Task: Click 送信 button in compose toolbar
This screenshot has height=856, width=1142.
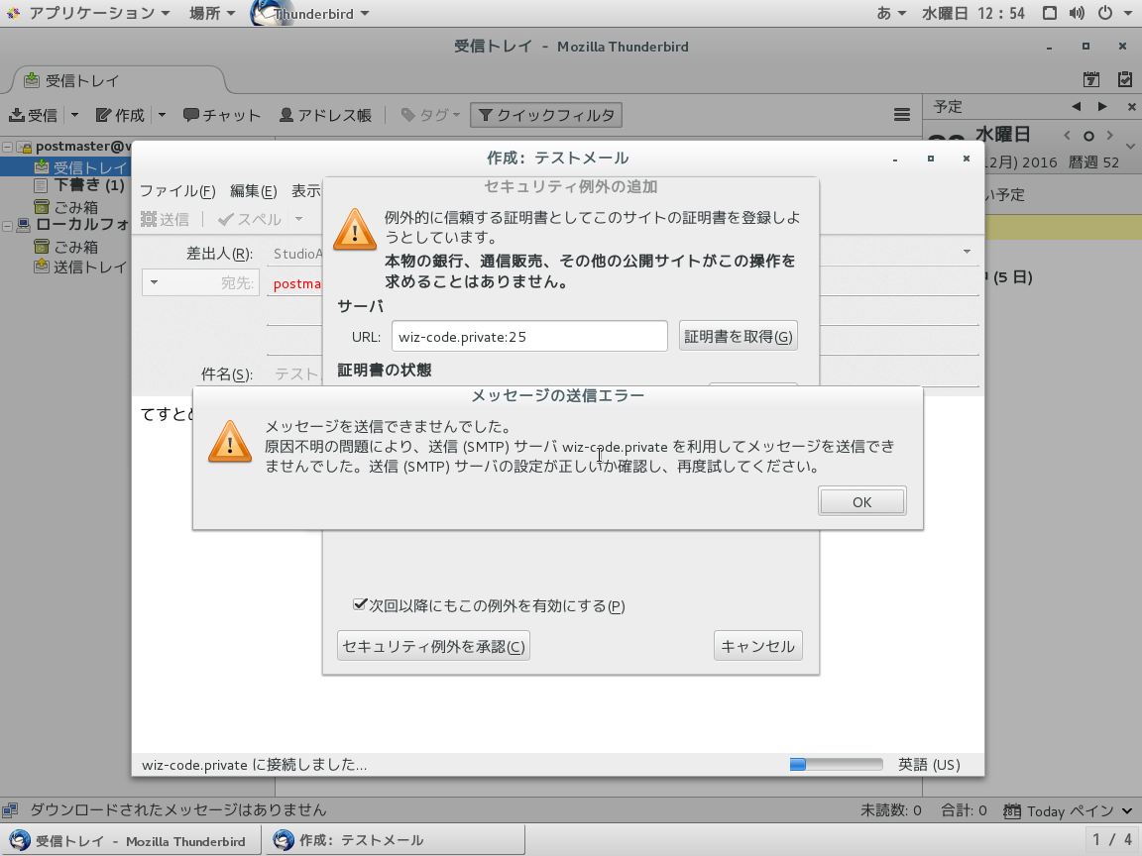Action: pos(166,219)
